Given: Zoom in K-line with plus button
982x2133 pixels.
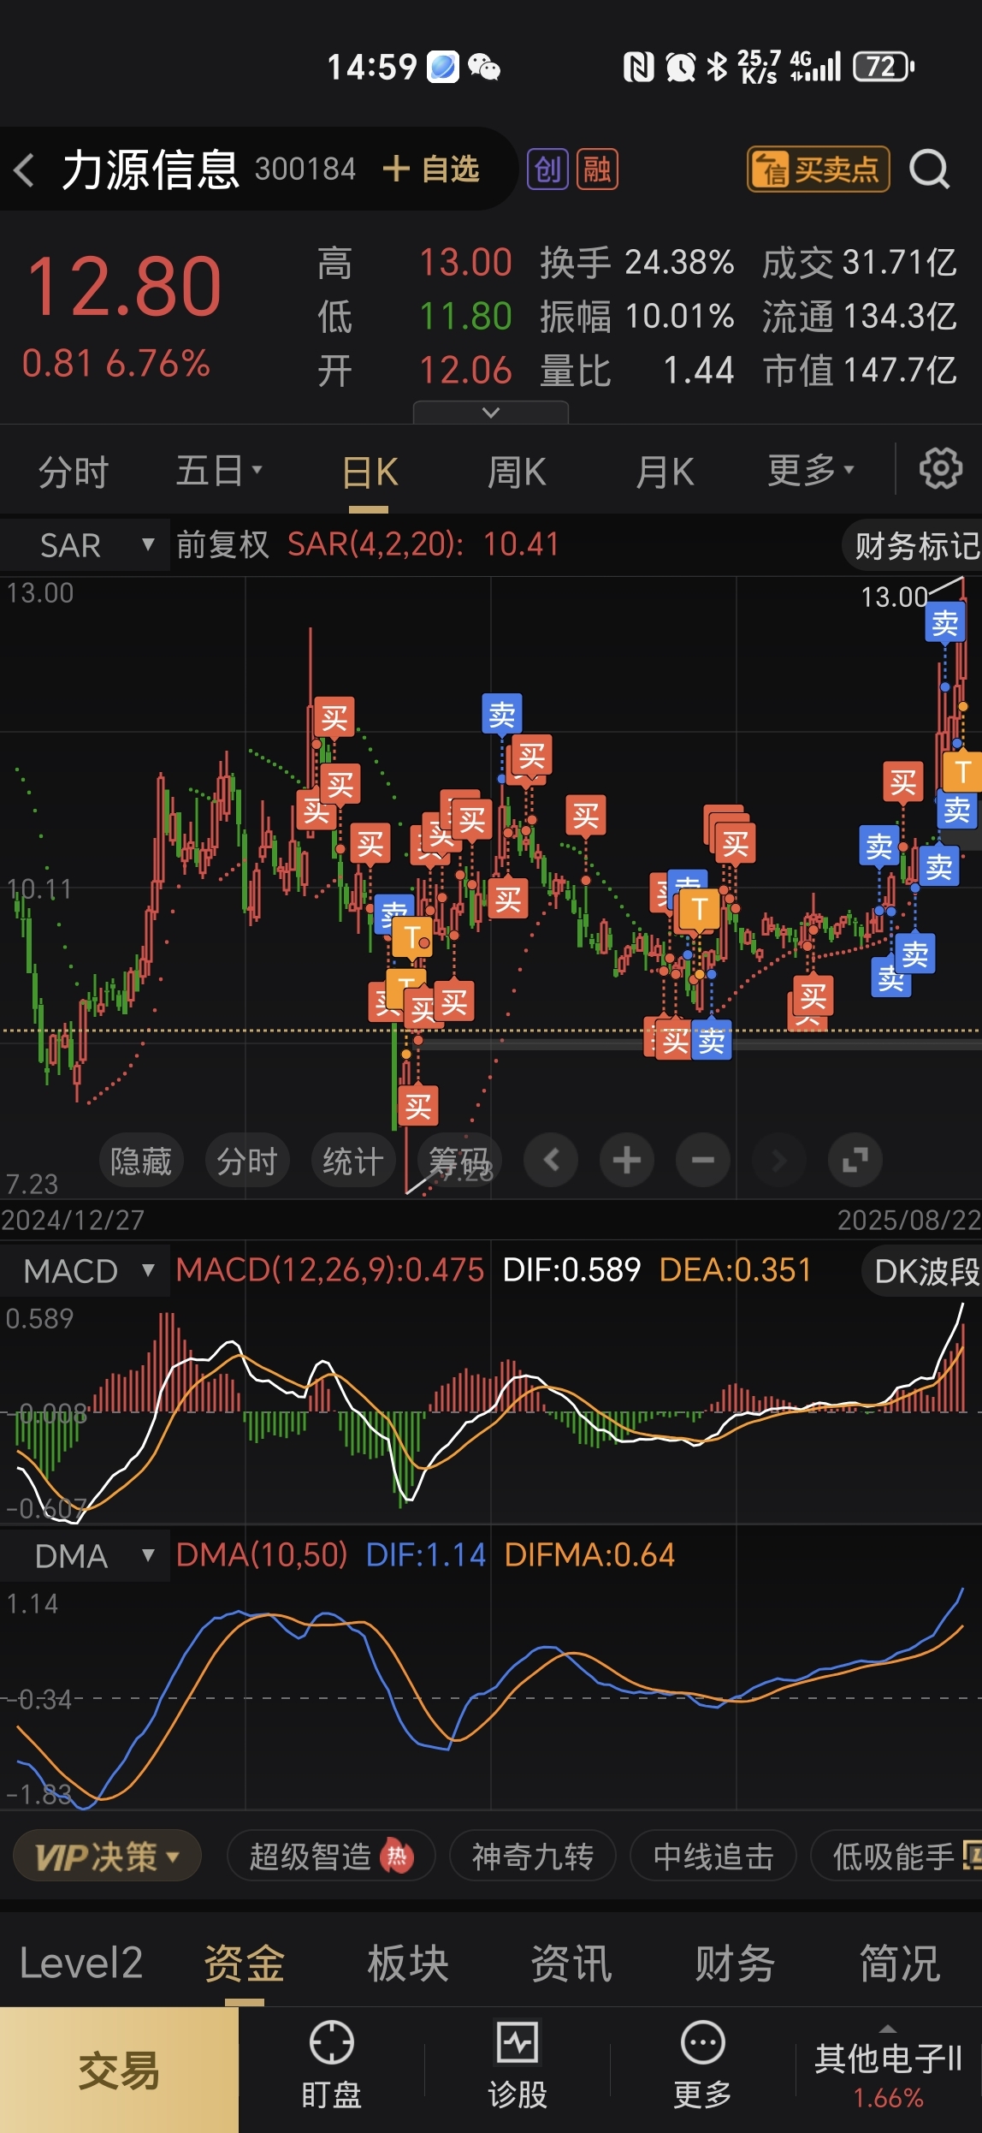Looking at the screenshot, I should coord(627,1160).
